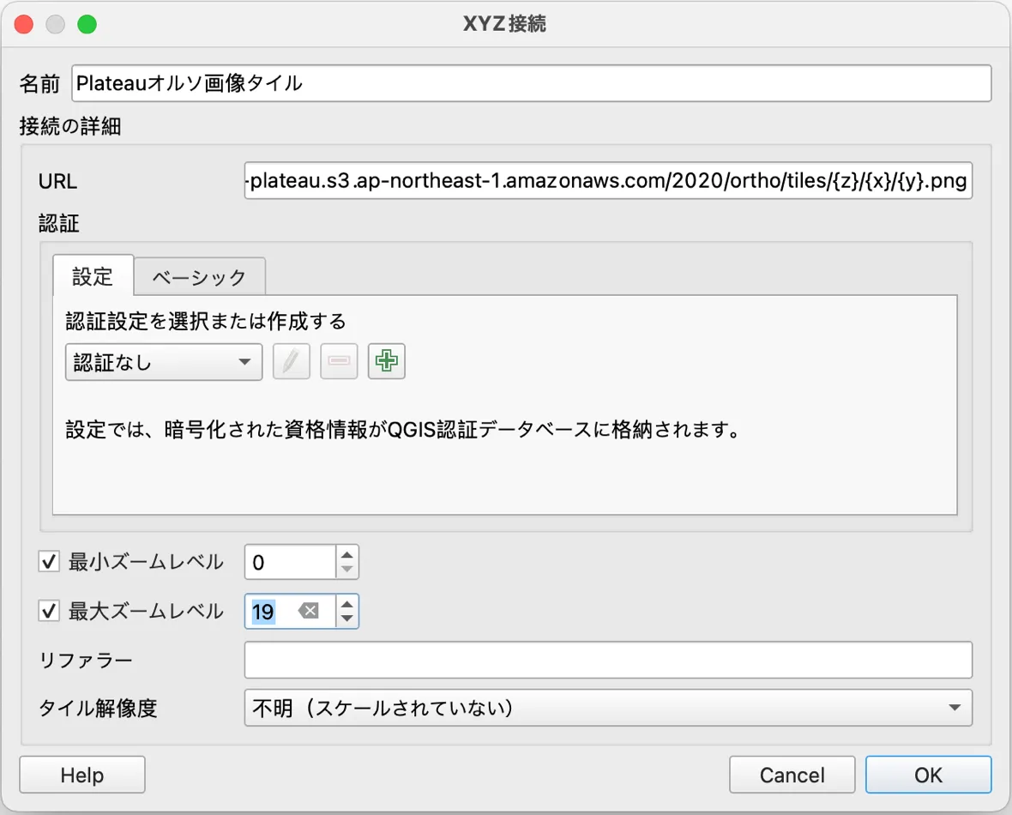Screen dimensions: 1012x815
Task: Remove the selected authentication configuration
Action: [x=339, y=361]
